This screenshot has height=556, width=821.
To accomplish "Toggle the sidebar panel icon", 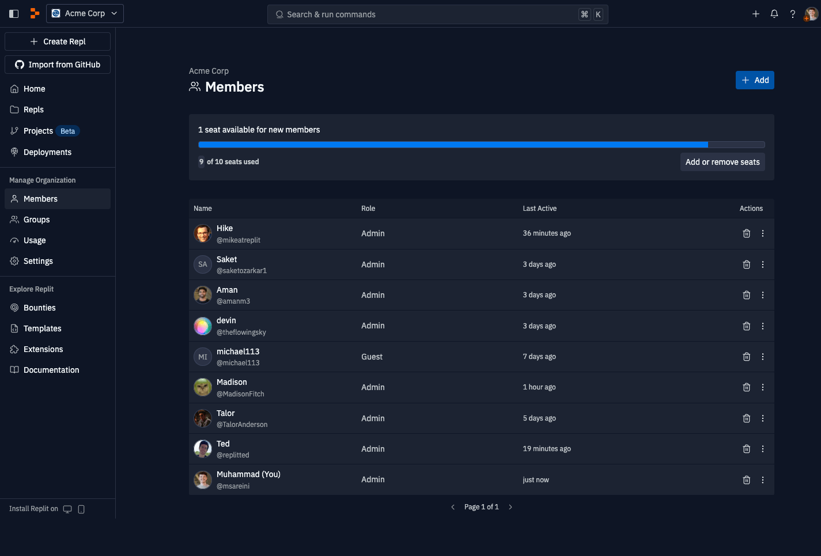I will pos(14,13).
